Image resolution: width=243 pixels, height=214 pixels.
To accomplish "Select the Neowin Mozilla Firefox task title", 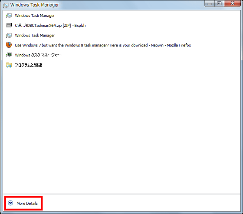I will click(103, 45).
